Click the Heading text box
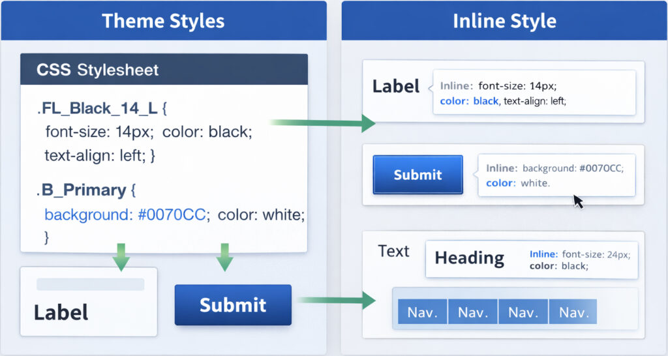 click(470, 258)
